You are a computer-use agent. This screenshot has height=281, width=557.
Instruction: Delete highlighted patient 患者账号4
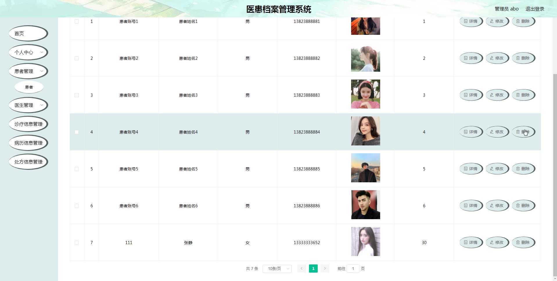523,132
